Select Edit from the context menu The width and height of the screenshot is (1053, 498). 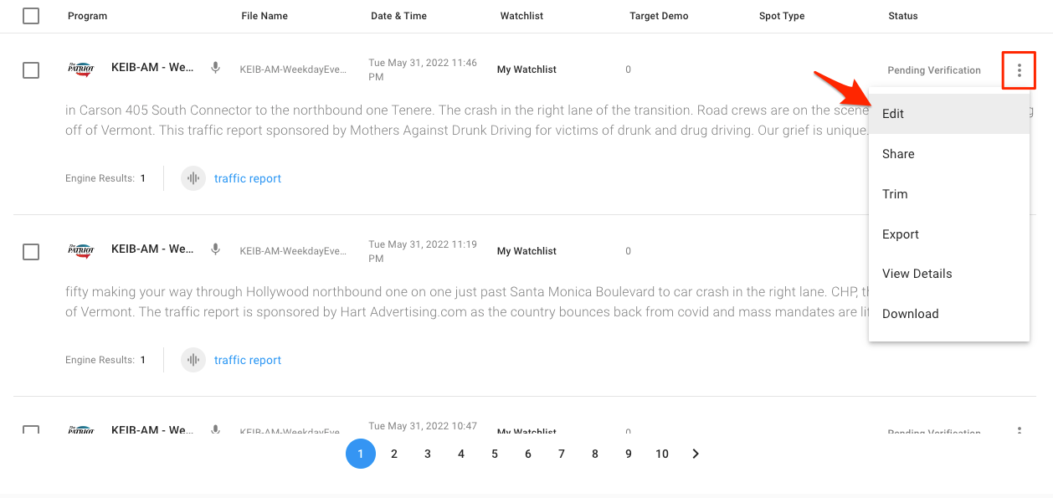tap(893, 114)
